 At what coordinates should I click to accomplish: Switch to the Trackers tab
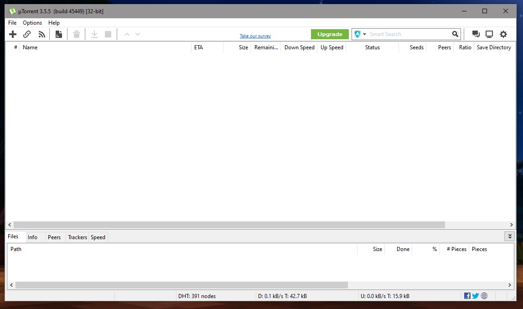tap(78, 237)
